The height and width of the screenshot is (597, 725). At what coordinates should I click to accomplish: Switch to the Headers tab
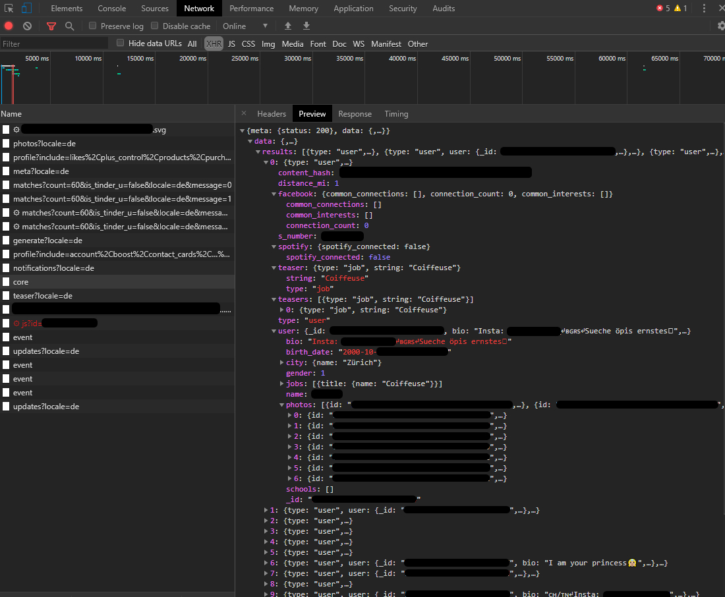(x=272, y=114)
